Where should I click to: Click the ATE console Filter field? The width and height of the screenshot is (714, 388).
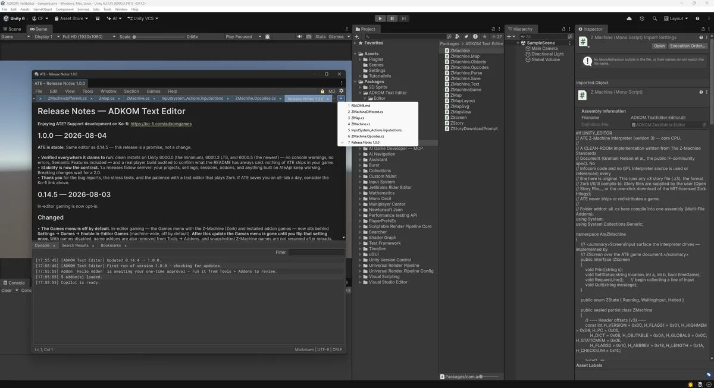(317, 253)
